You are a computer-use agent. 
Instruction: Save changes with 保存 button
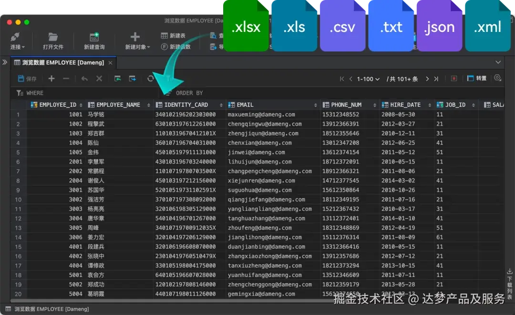coord(27,79)
